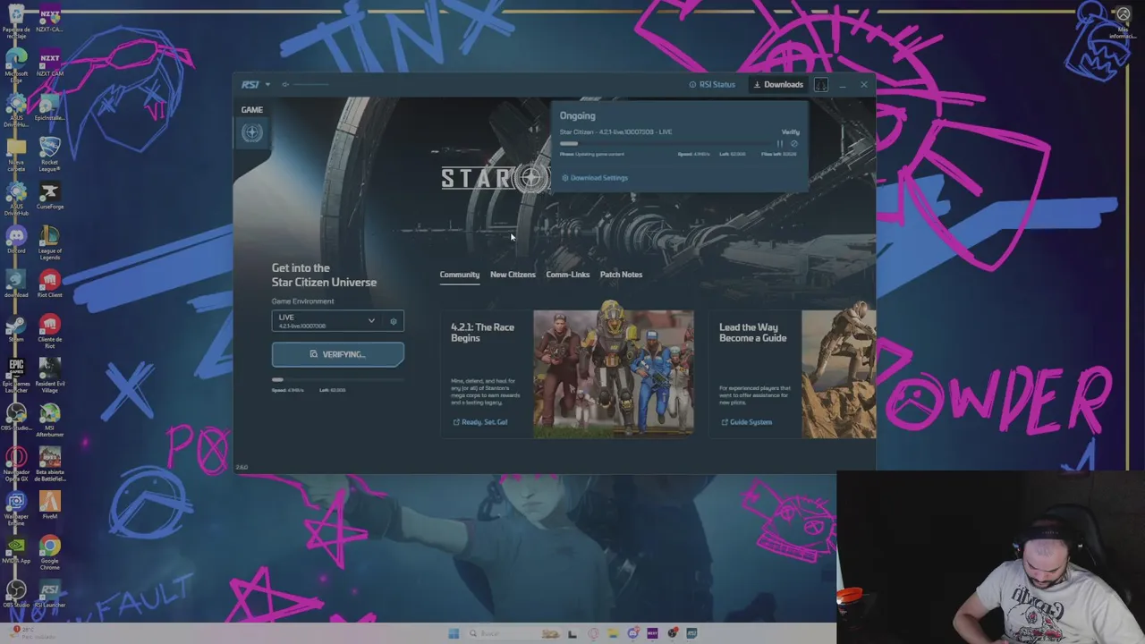Click the download progress bar in Ongoing panel
1145x644 pixels.
(666, 144)
